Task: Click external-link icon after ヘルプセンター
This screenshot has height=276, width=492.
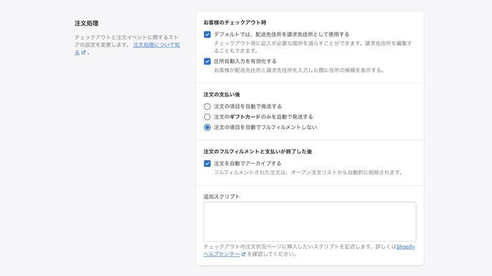Action: (244, 254)
